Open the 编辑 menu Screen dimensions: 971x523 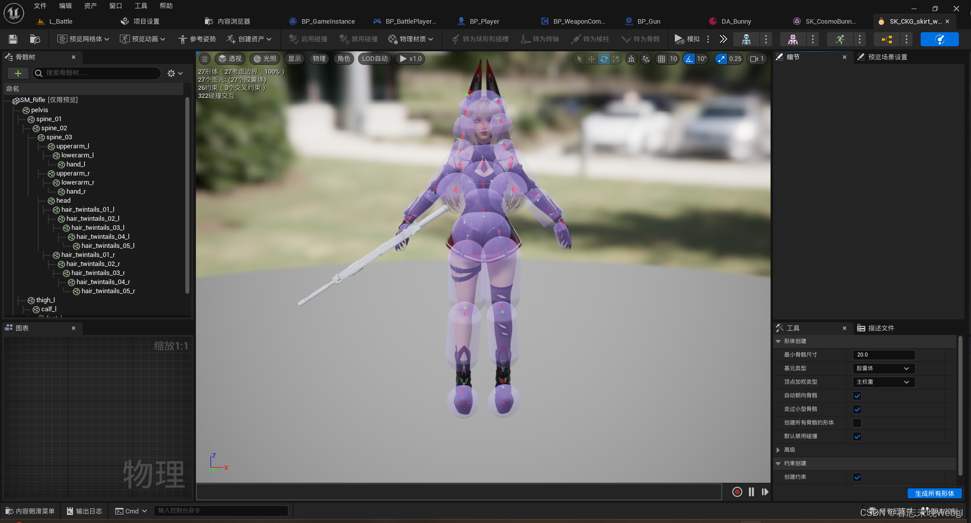pos(65,6)
